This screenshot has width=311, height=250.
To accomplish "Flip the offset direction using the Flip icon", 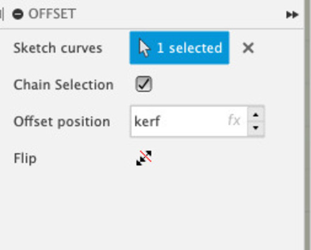I will pos(144,158).
